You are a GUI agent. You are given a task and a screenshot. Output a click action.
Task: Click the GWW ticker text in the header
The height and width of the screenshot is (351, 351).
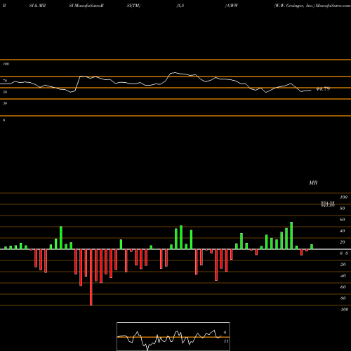click(x=232, y=6)
